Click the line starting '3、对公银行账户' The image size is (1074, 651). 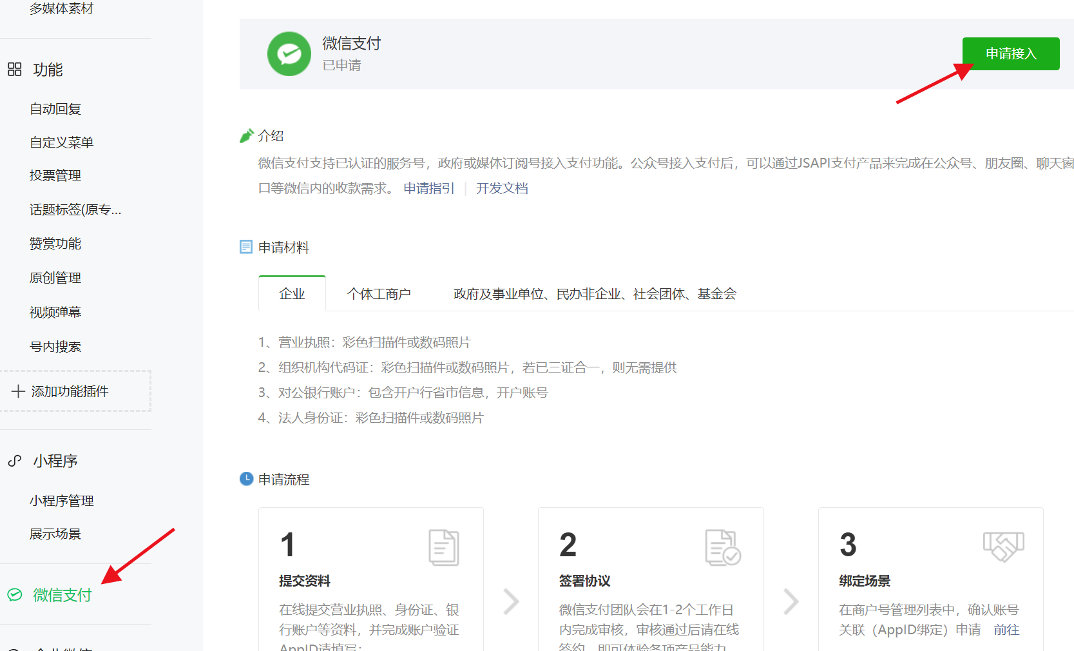point(403,393)
